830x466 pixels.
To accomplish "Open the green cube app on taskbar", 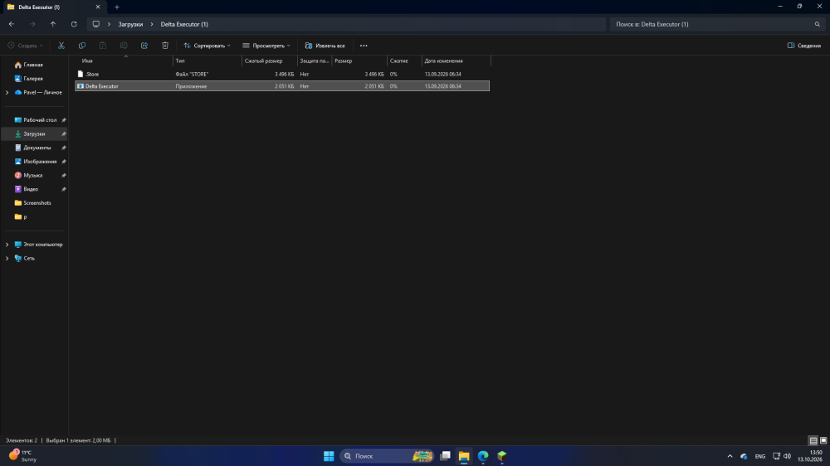I will pyautogui.click(x=502, y=456).
